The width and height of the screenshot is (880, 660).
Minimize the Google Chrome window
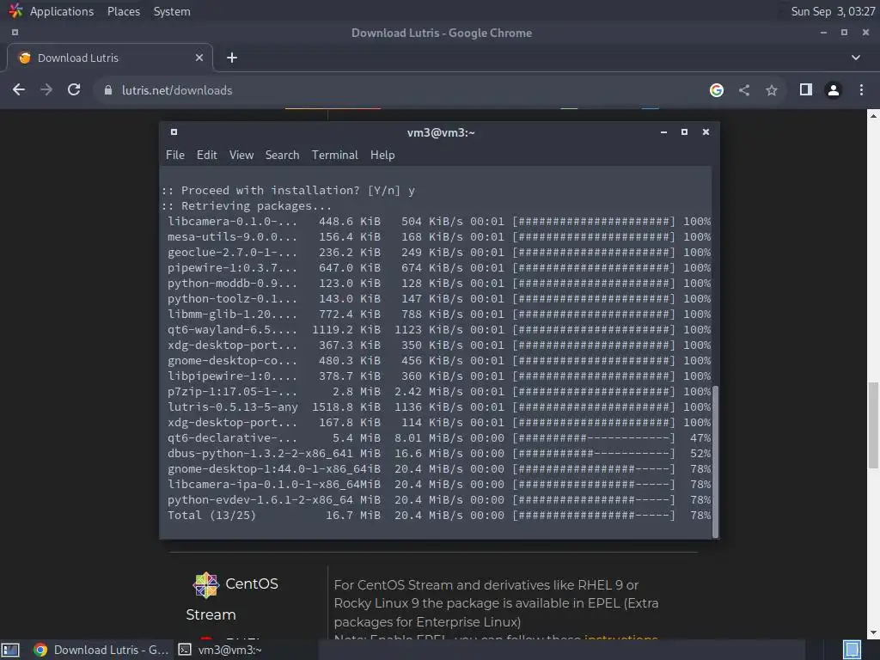click(823, 33)
